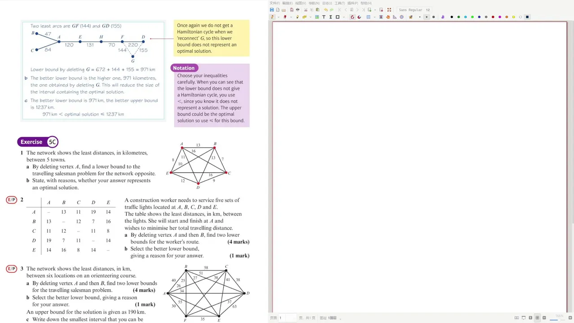574x323 pixels.
Task: Open 日志(J) menu
Action: pos(327,3)
